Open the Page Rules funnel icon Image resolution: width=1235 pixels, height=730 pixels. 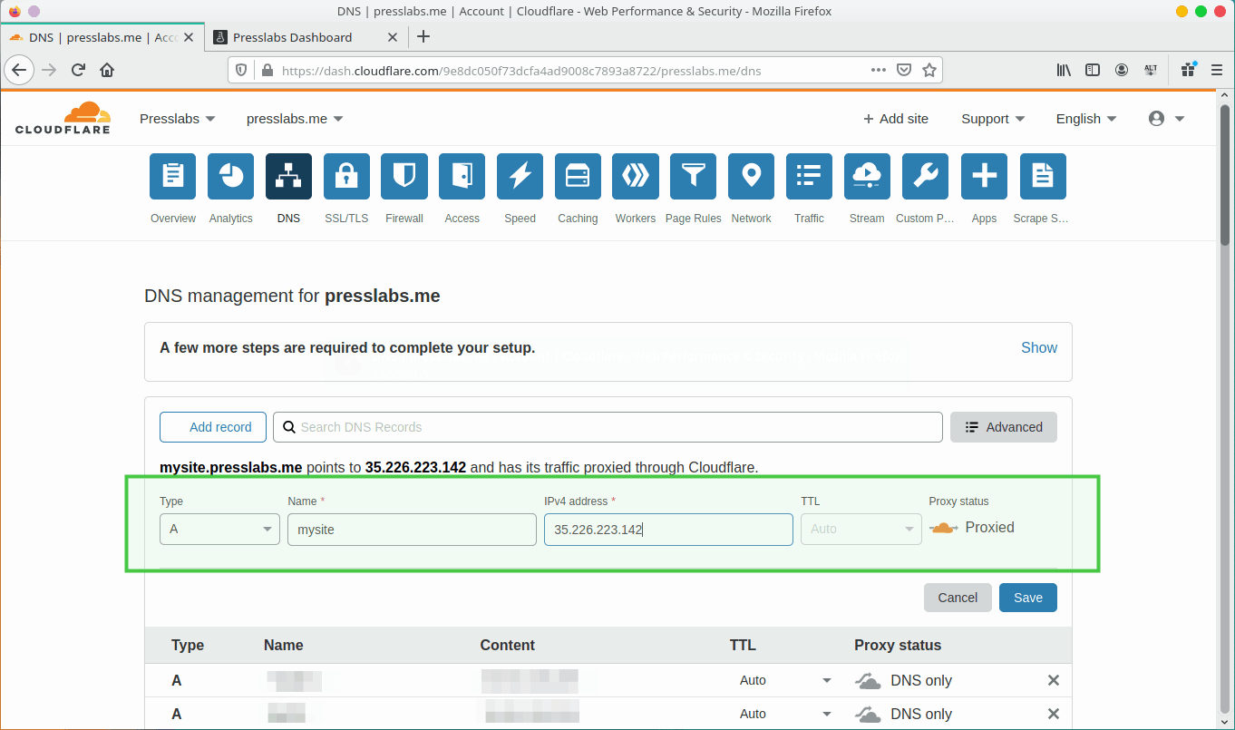[x=694, y=176]
